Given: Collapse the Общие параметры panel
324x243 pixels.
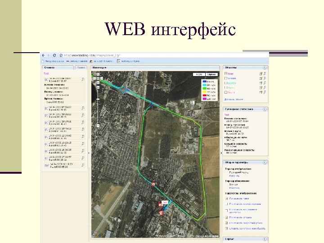Looking at the screenshot, I should click(x=265, y=162).
